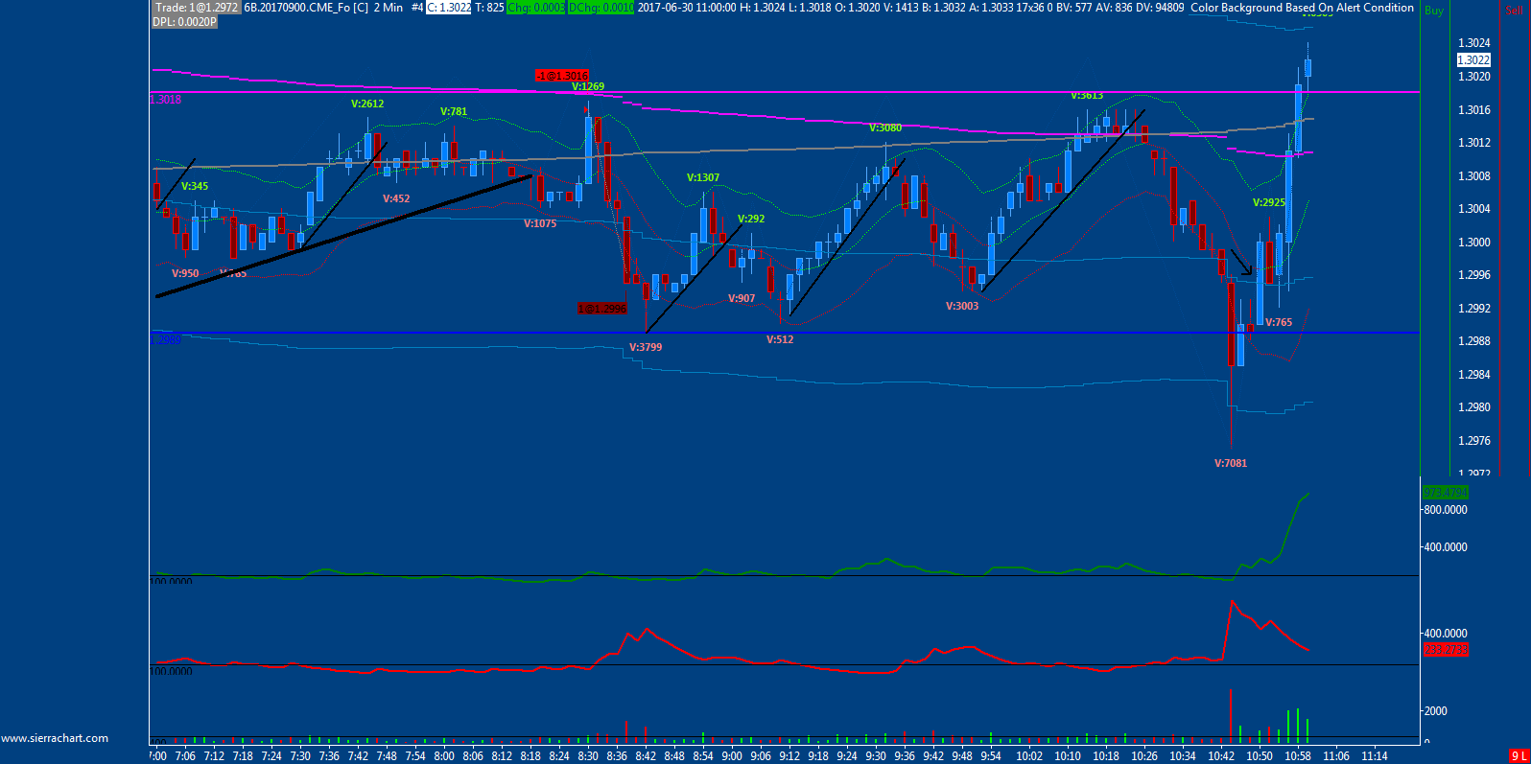Viewport: 1531px width, 764px height.
Task: Click the V:1075 volume label
Action: tap(540, 223)
